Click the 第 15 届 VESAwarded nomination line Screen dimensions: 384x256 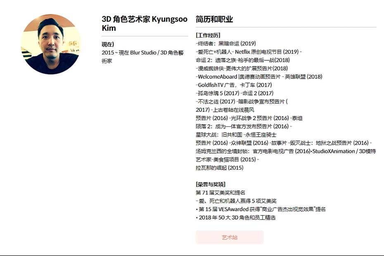(x=261, y=209)
